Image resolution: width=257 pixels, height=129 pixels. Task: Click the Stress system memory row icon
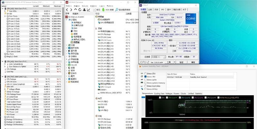pos(142,83)
